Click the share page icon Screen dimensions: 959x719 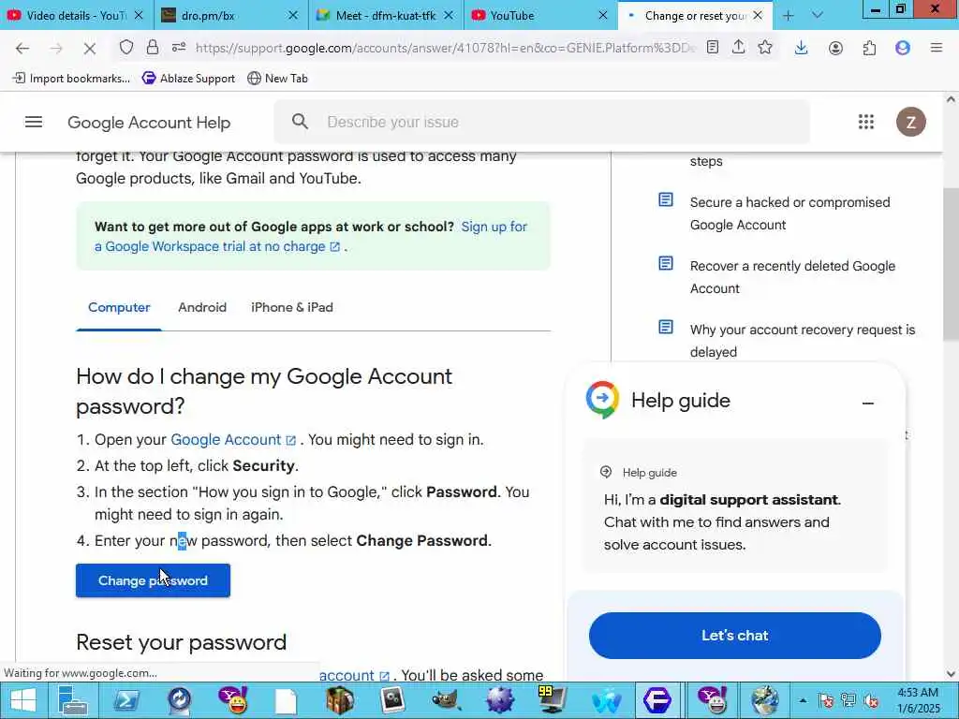click(738, 47)
